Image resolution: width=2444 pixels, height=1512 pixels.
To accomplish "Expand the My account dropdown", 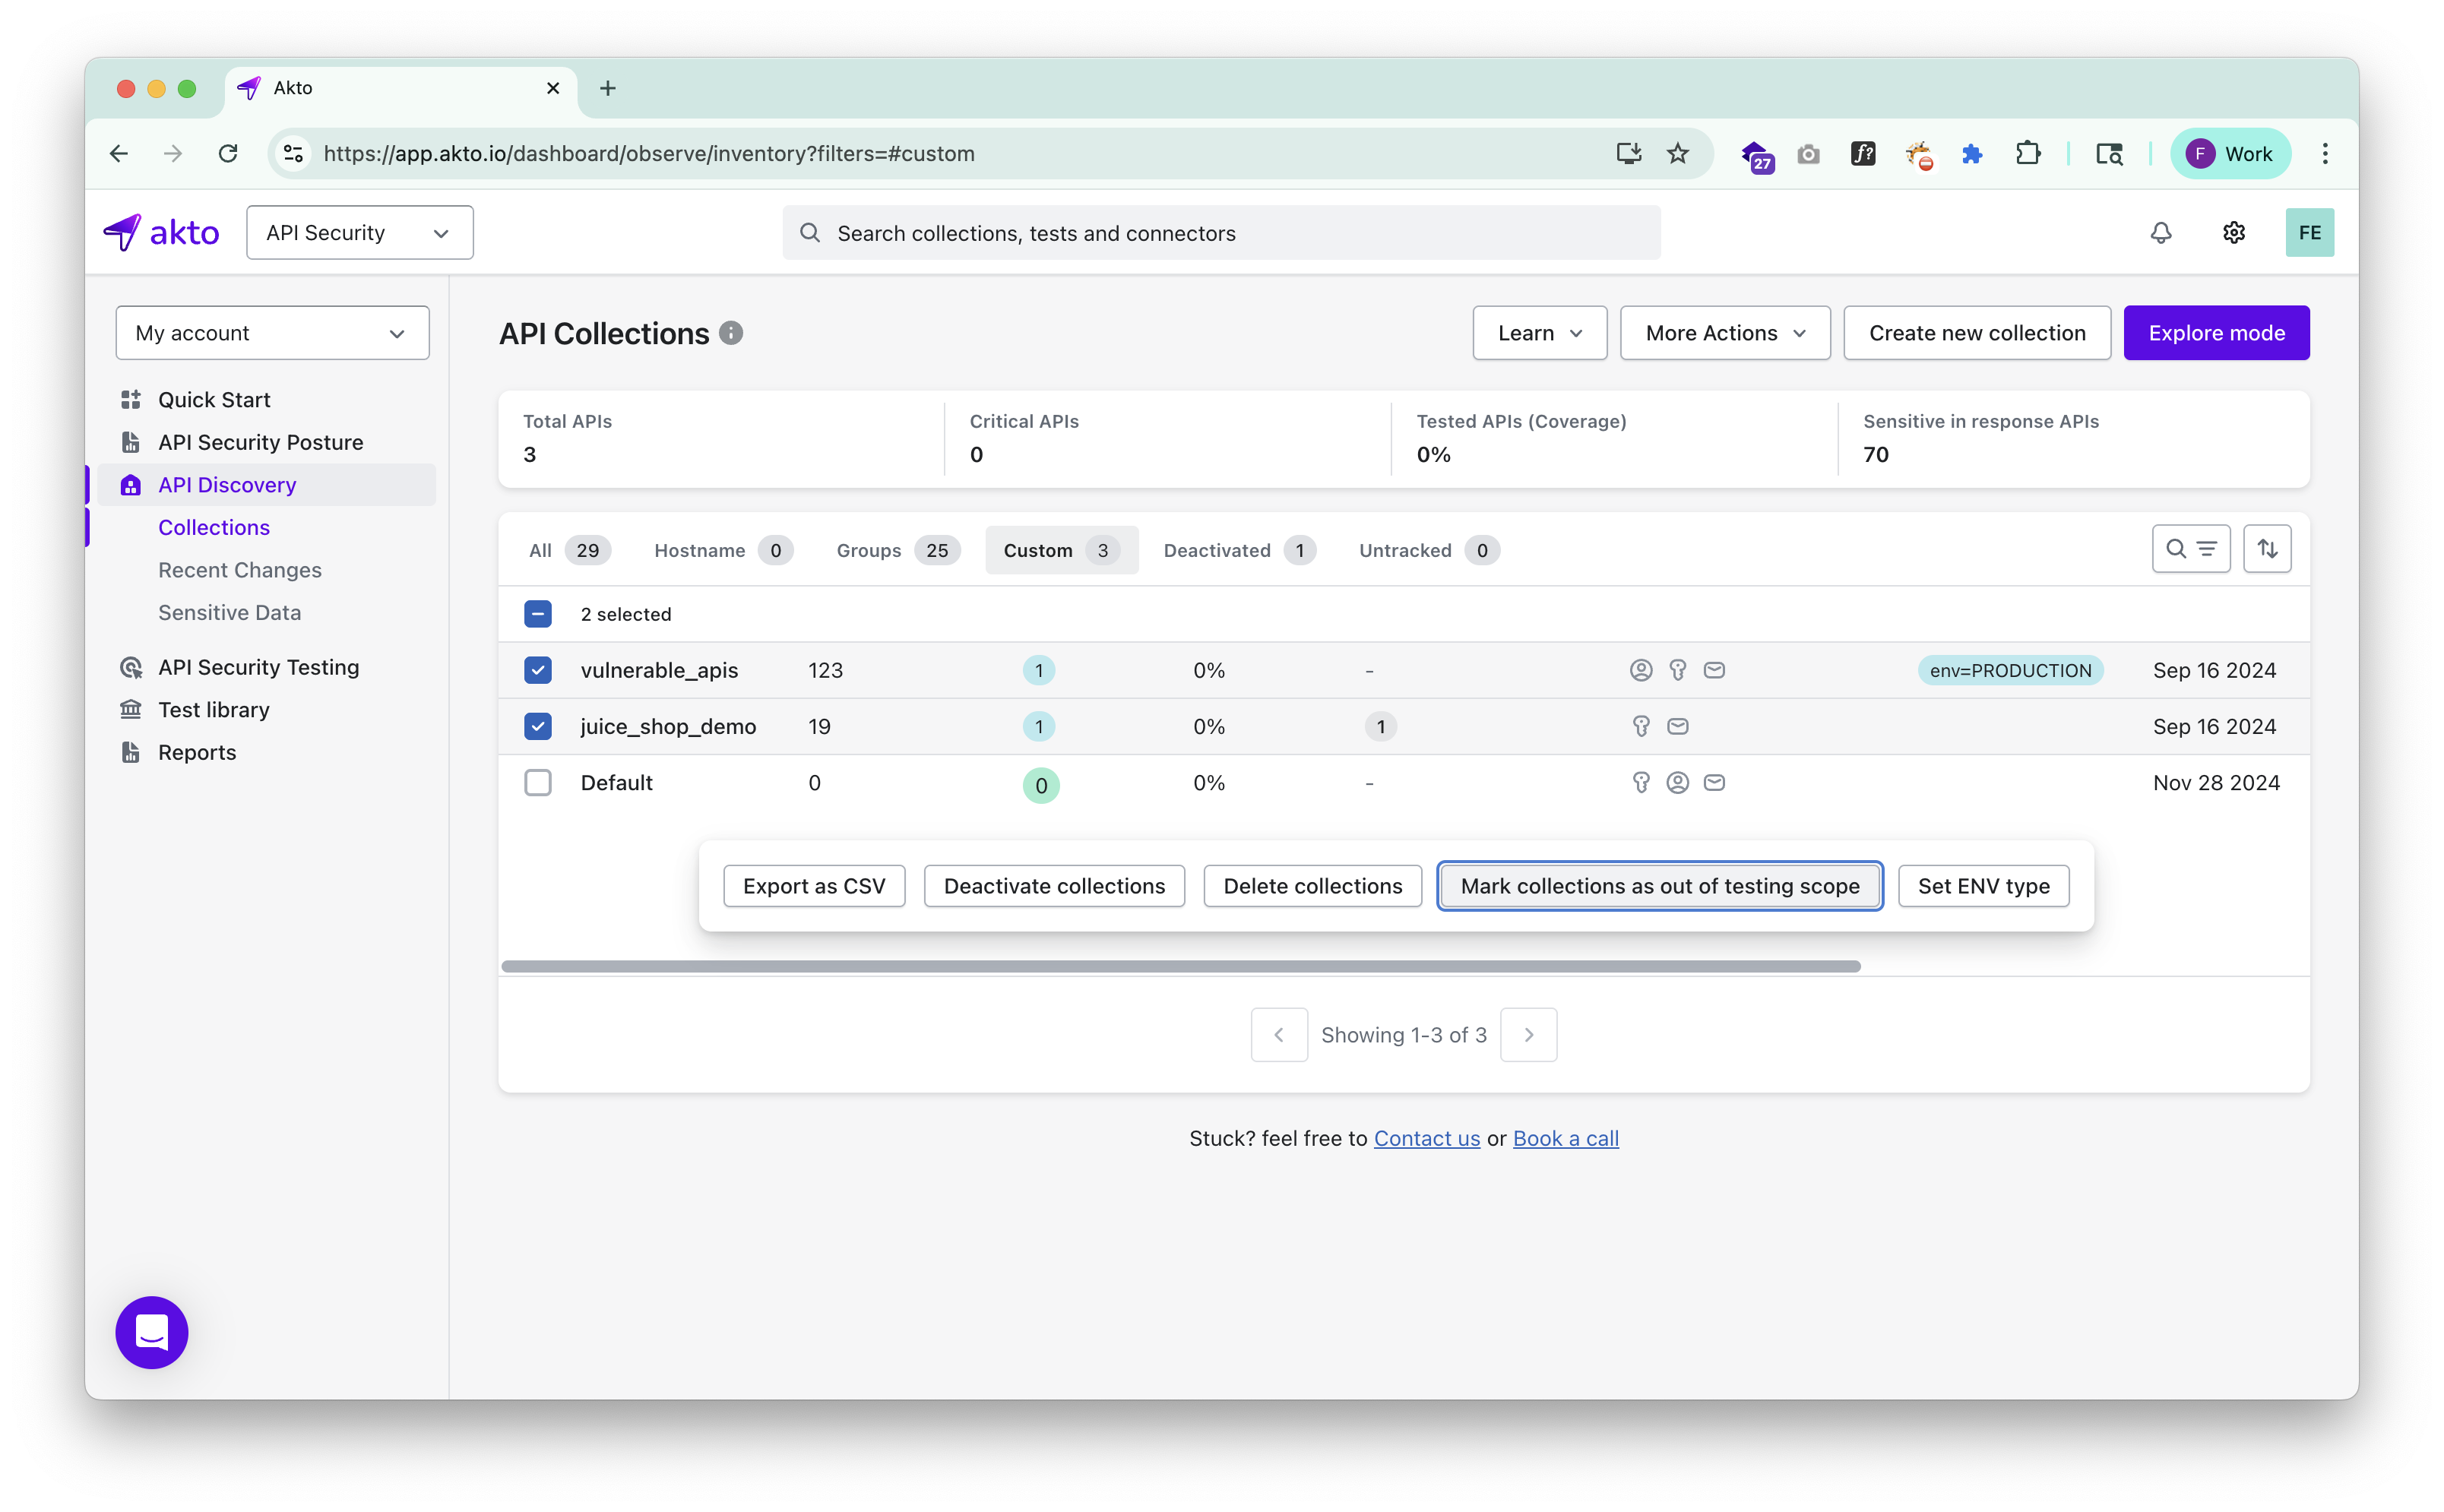I will tap(272, 333).
